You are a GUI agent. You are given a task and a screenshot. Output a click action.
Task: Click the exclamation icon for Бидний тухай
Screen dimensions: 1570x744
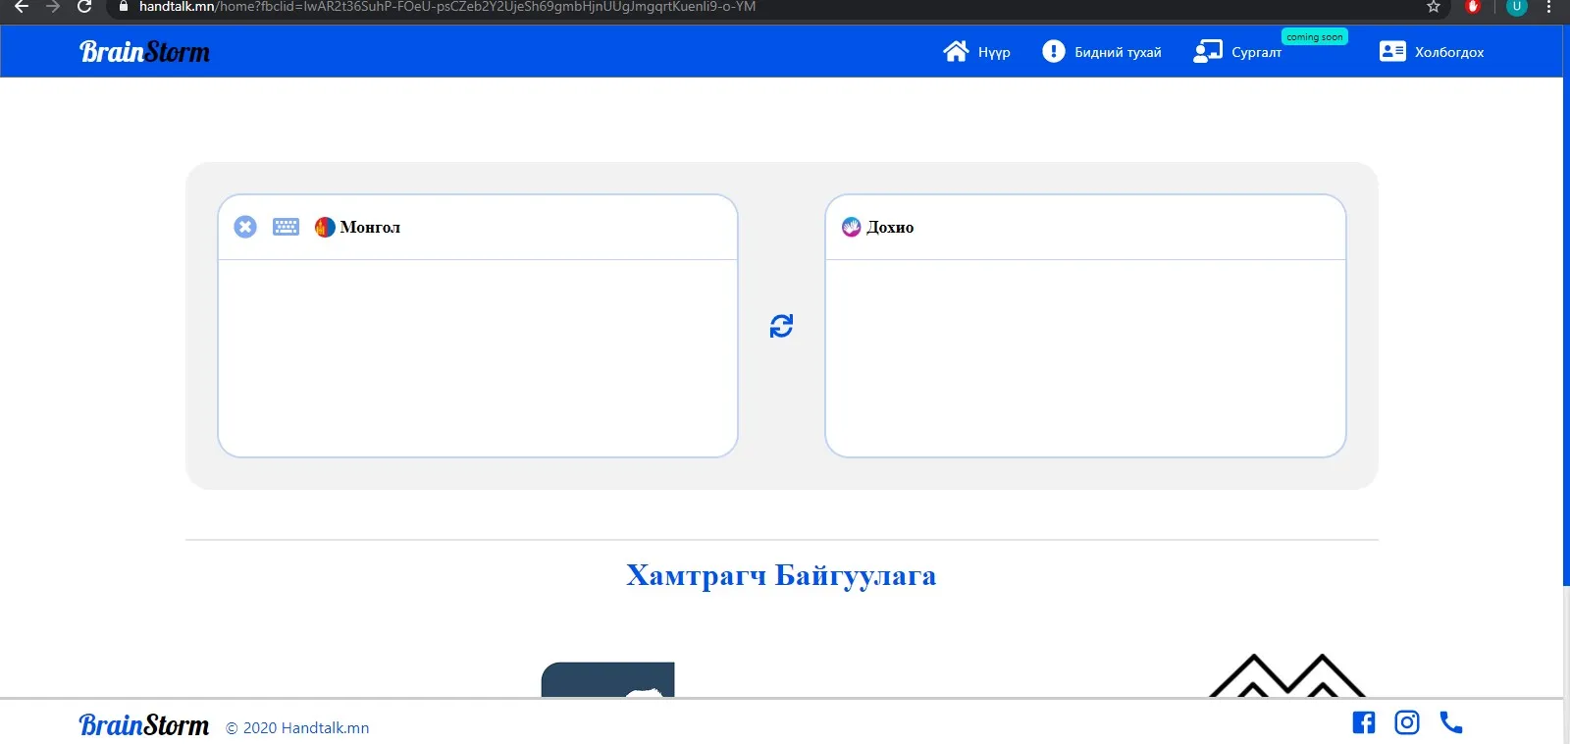(1053, 51)
